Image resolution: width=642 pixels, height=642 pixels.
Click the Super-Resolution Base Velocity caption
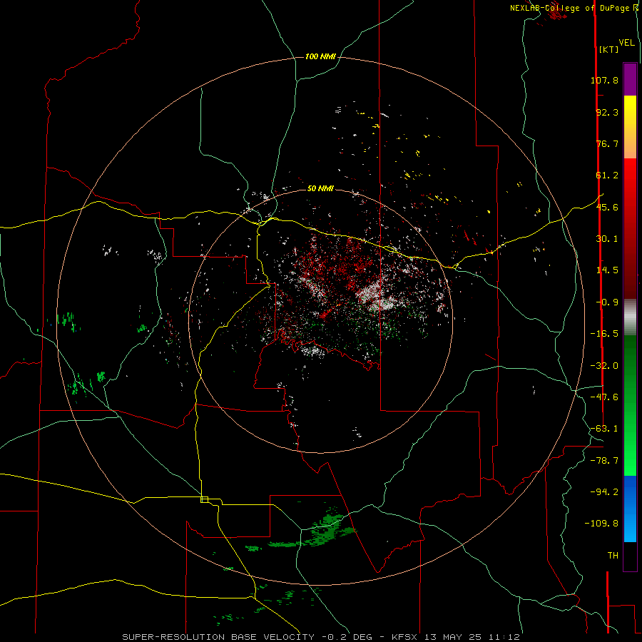(321, 637)
